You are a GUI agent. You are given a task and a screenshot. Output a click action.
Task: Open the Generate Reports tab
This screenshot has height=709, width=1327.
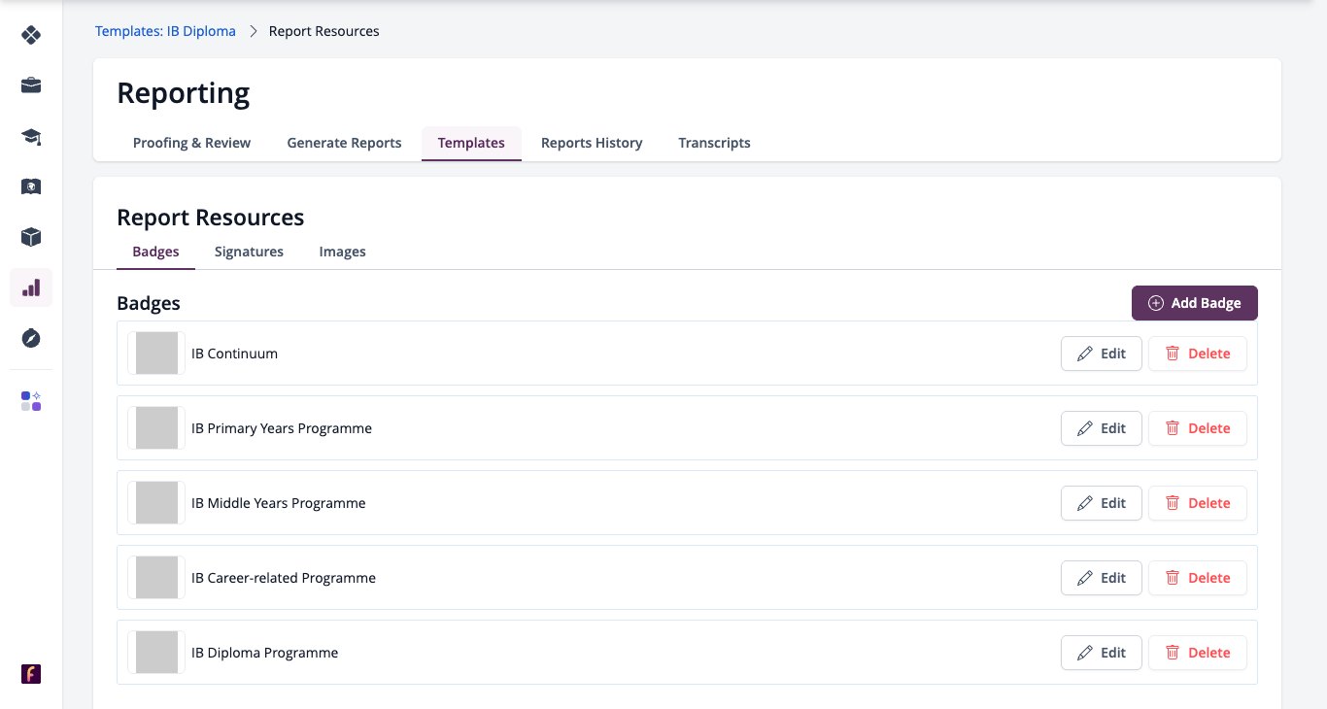[x=344, y=143]
